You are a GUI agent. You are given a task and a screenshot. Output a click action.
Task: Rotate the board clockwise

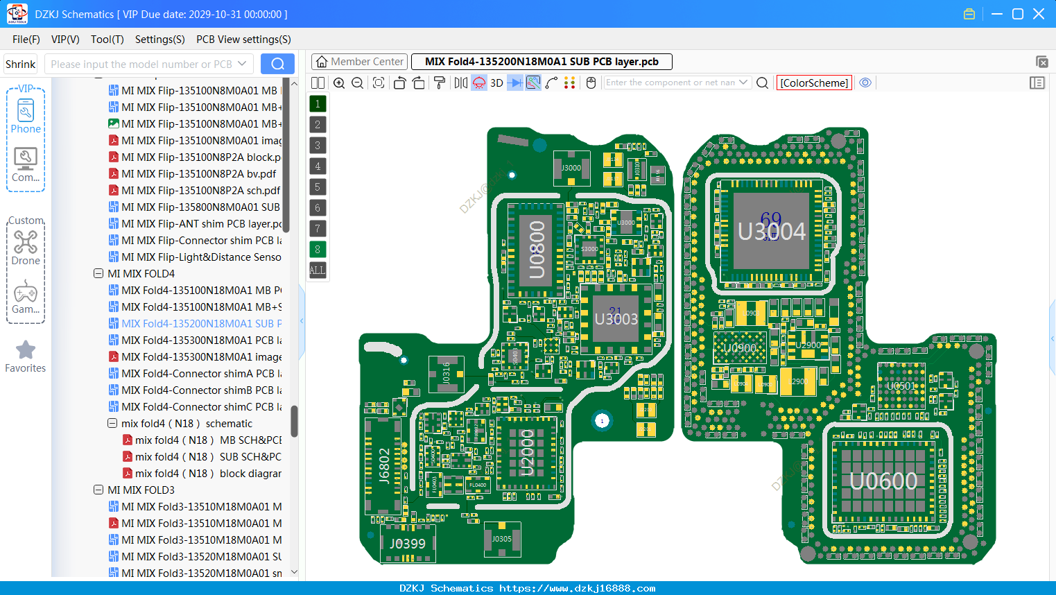(419, 83)
